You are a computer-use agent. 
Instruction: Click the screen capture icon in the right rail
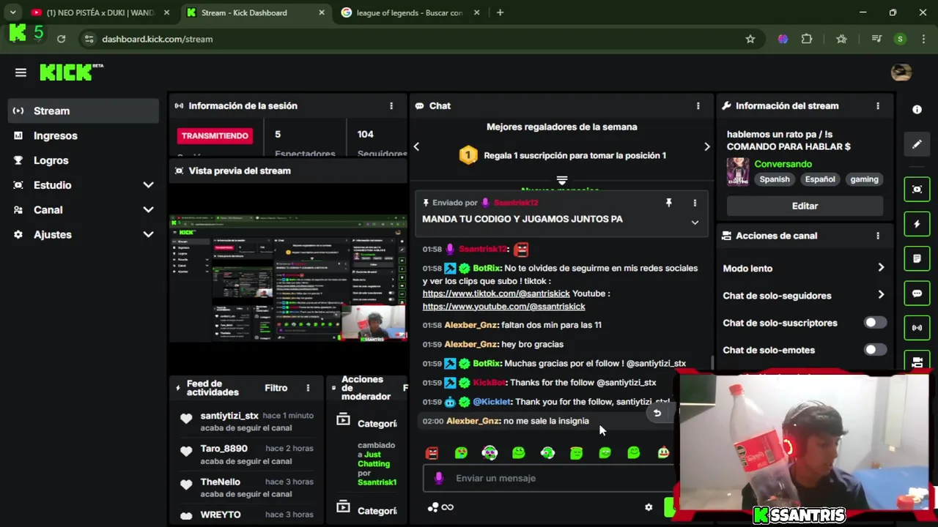pyautogui.click(x=917, y=190)
